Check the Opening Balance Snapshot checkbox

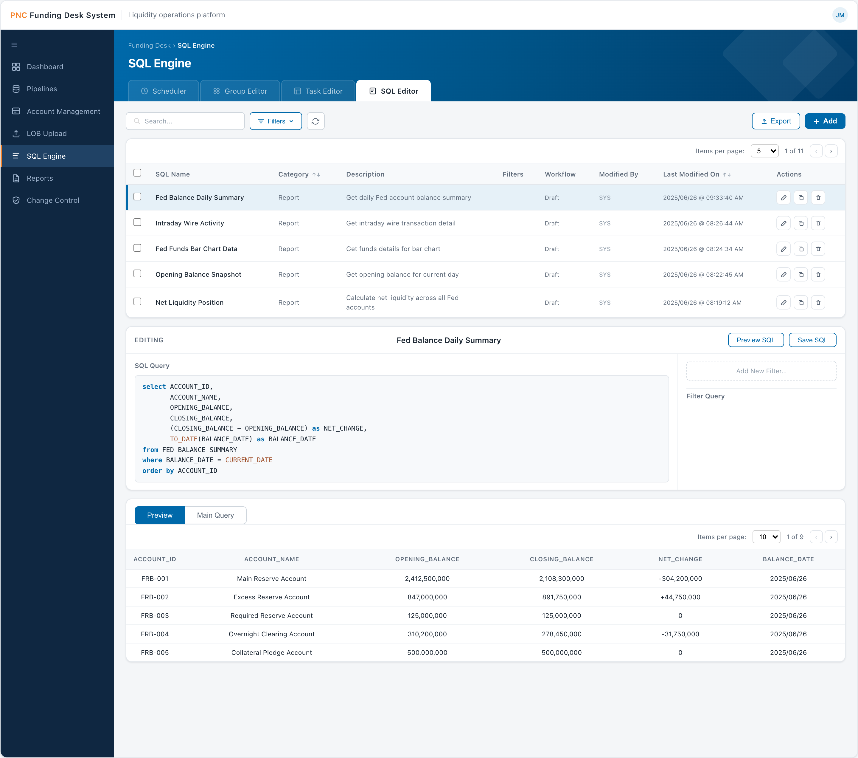[x=137, y=273]
